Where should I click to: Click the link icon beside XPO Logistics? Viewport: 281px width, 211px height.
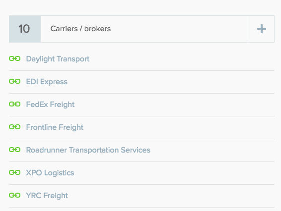pos(15,172)
